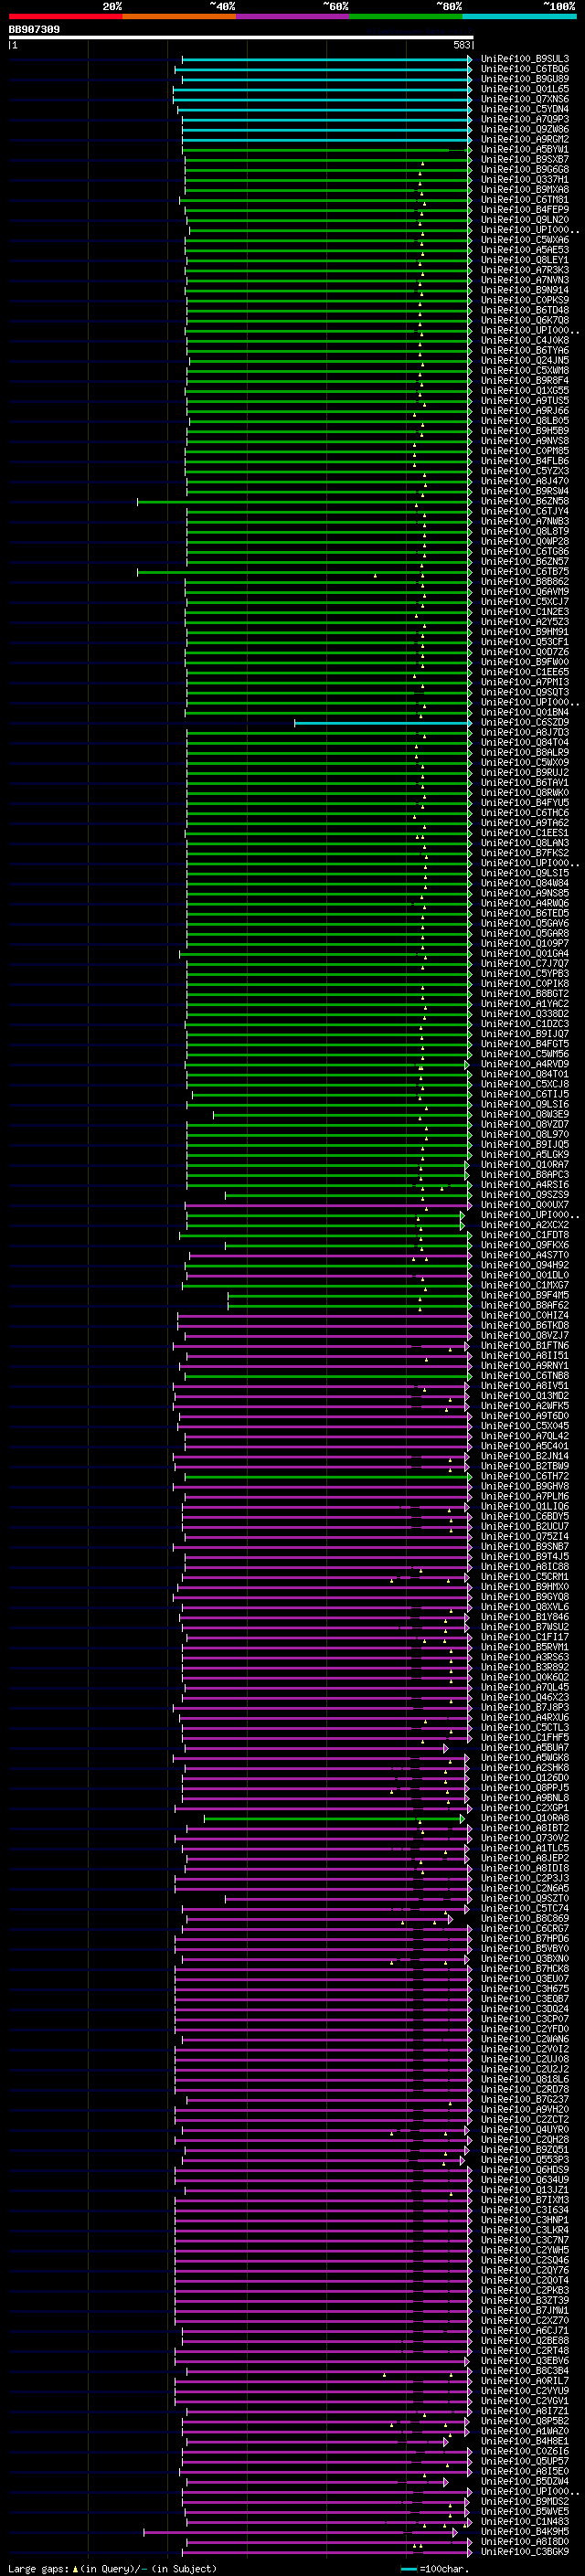Select UniRef100_B6TYA6 label

pyautogui.click(x=525, y=351)
